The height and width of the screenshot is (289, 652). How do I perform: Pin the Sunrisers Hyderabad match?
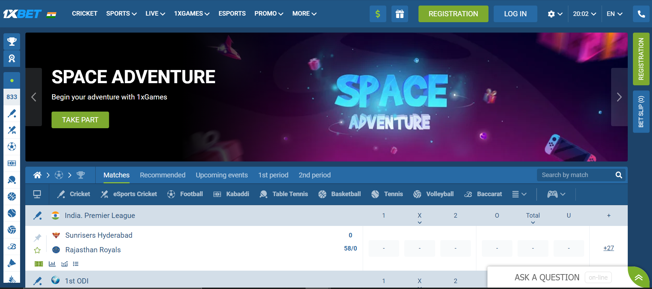coord(37,237)
